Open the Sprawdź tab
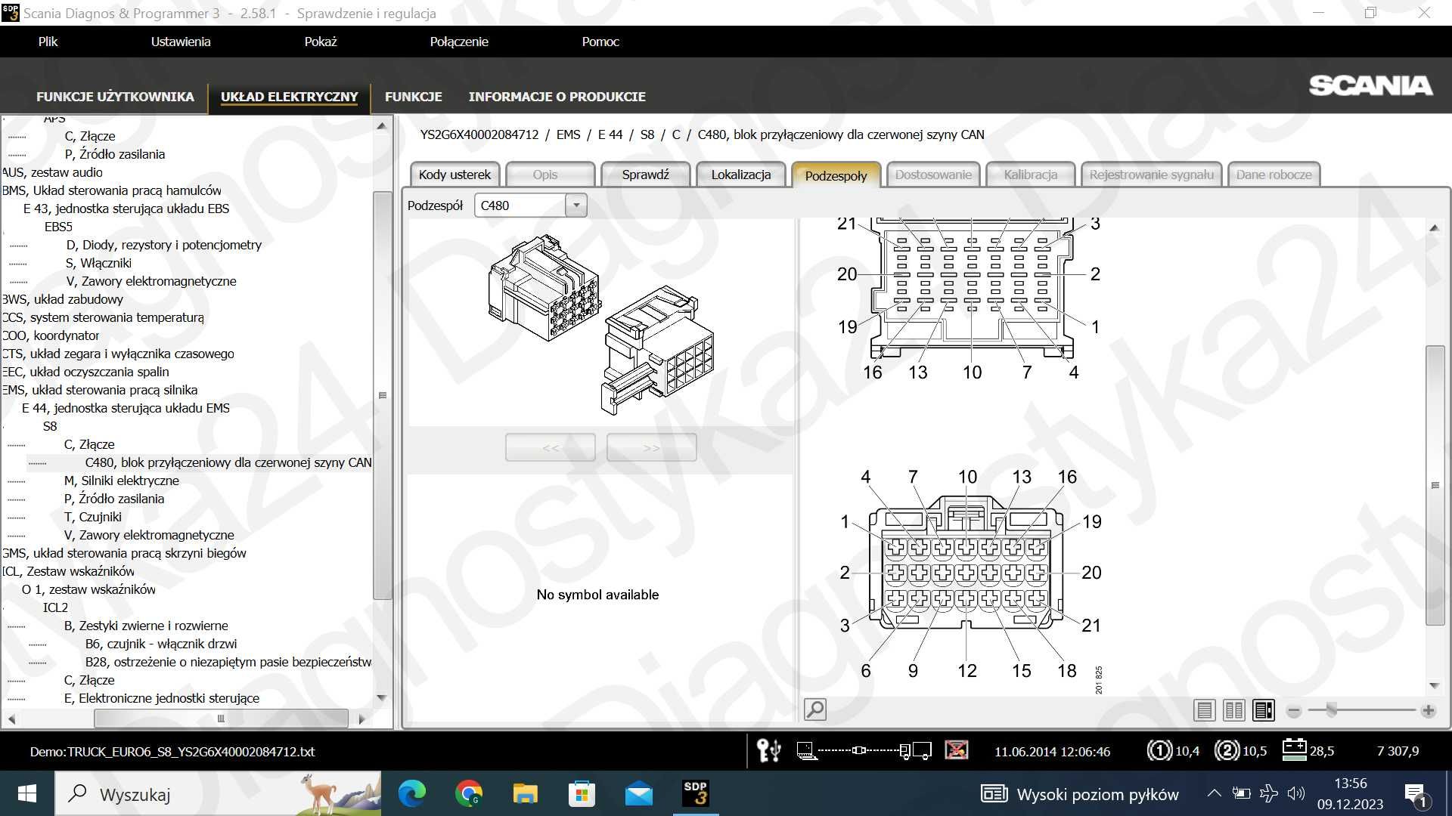1452x816 pixels. (x=645, y=175)
